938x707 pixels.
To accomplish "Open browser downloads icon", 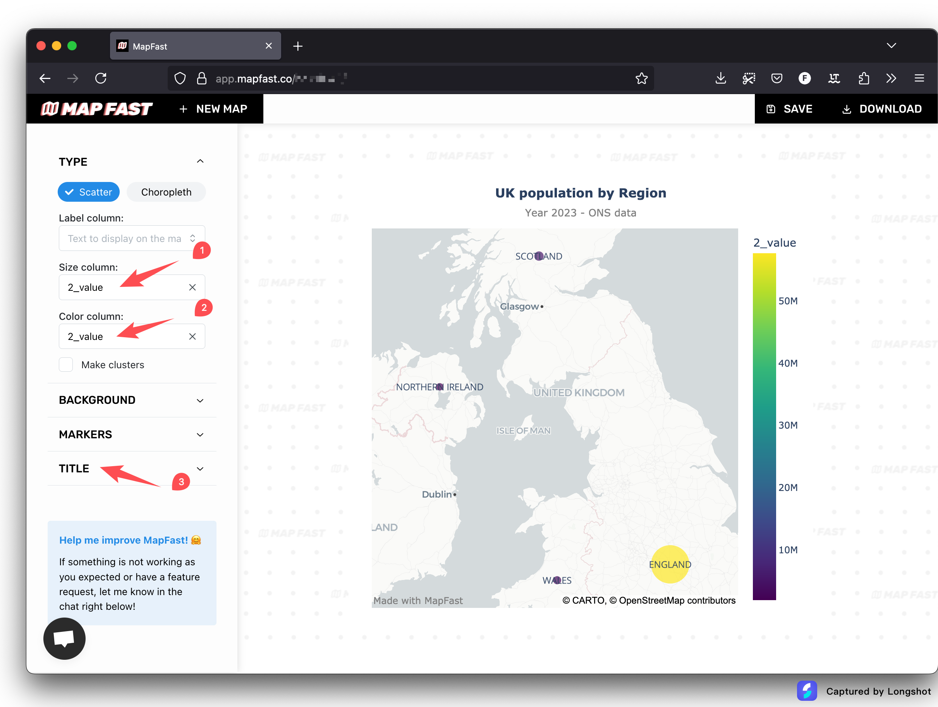I will (720, 79).
